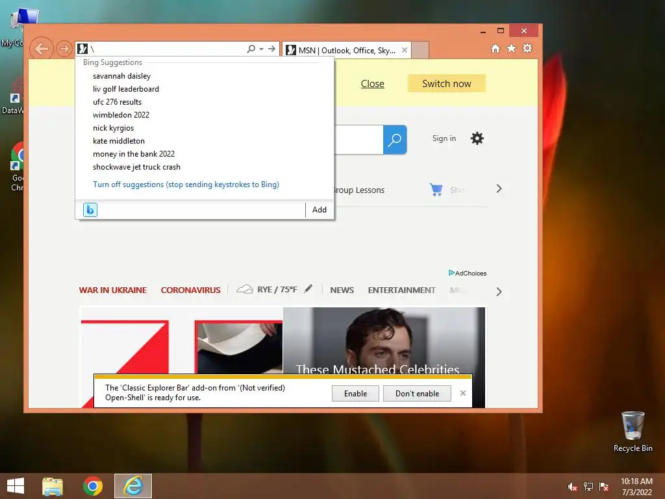Open WAR IN UKRAINE section
The width and height of the screenshot is (665, 499).
(x=113, y=290)
